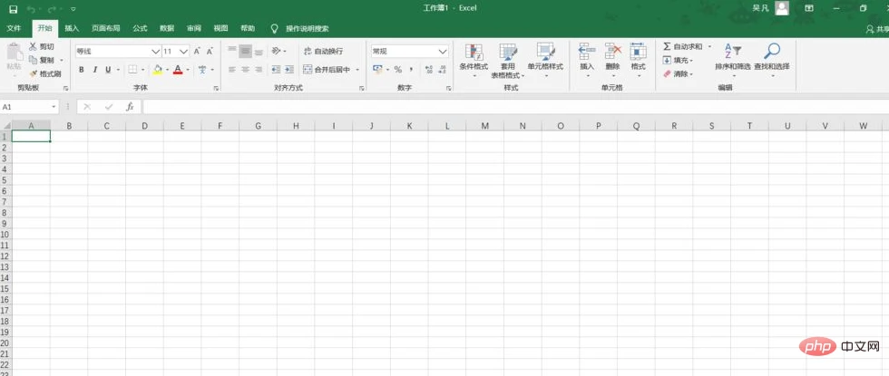Open the font name dropdown (等线)

tap(155, 52)
